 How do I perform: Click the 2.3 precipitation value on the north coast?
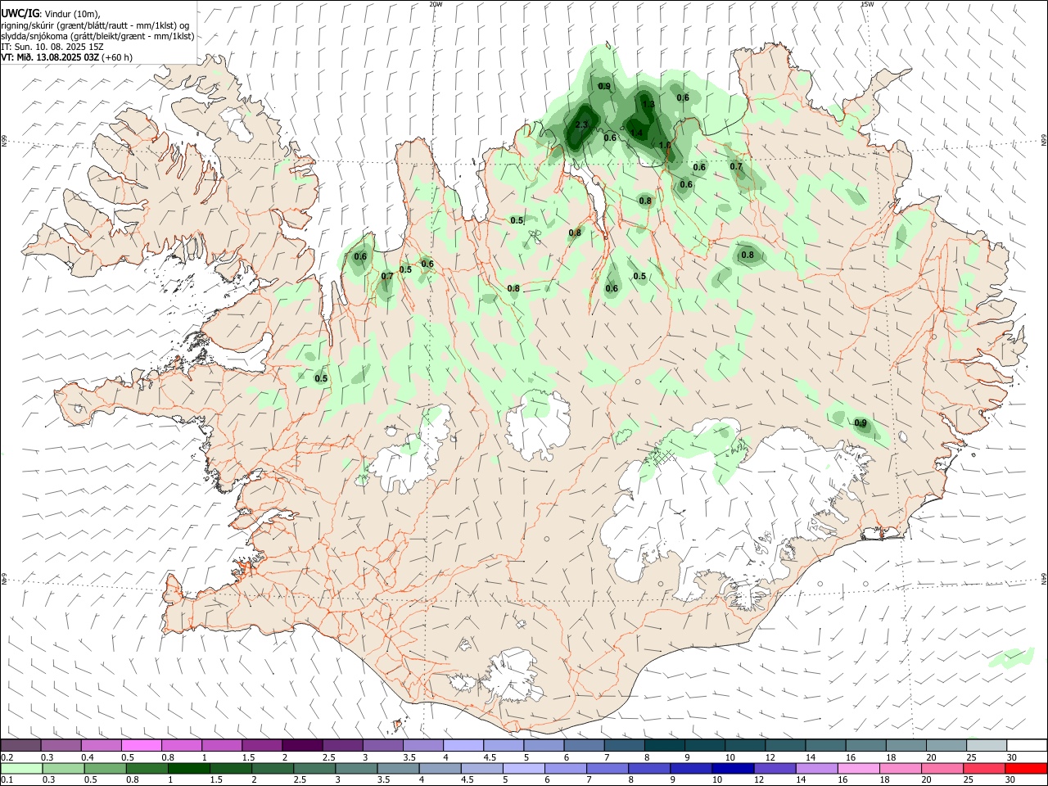click(x=581, y=124)
